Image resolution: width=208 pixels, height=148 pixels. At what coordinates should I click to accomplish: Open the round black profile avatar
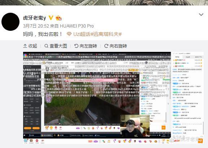tap(10, 22)
